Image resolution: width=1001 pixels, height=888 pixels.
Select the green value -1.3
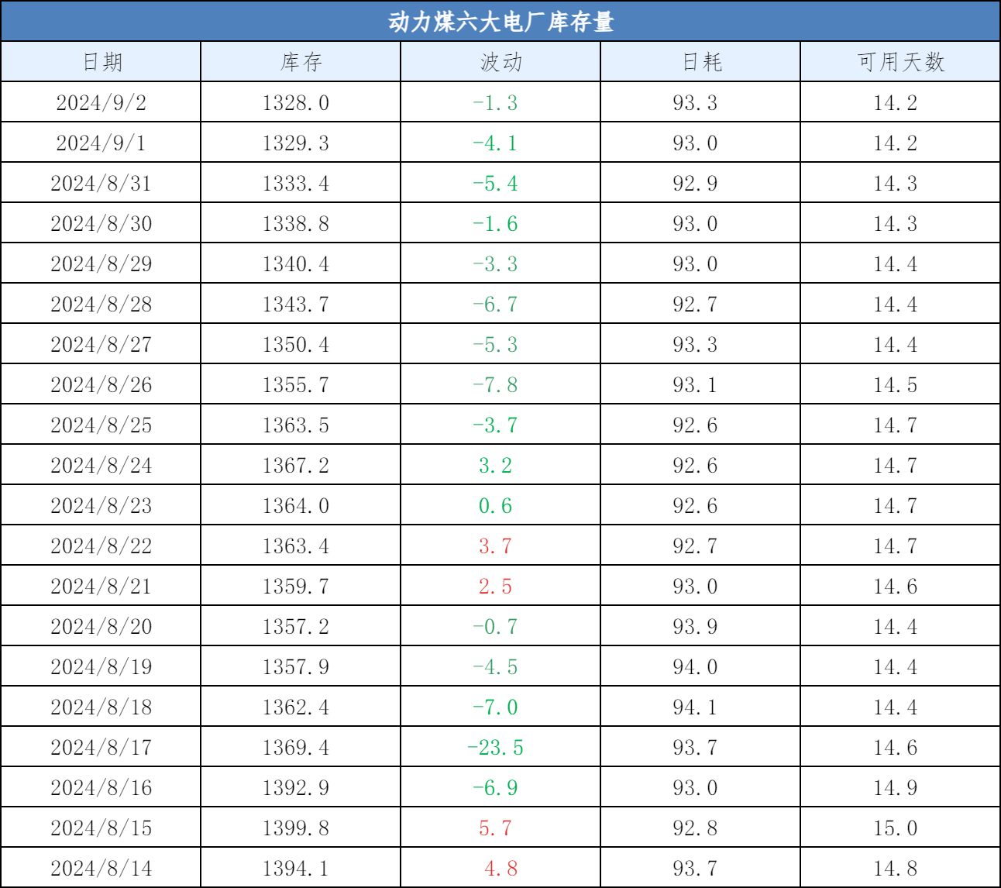point(500,102)
